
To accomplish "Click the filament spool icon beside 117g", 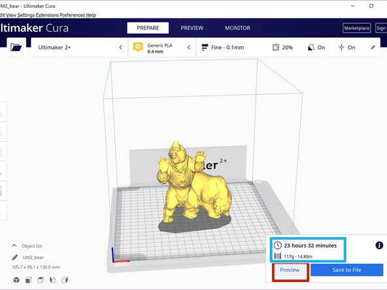I will pos(278,256).
